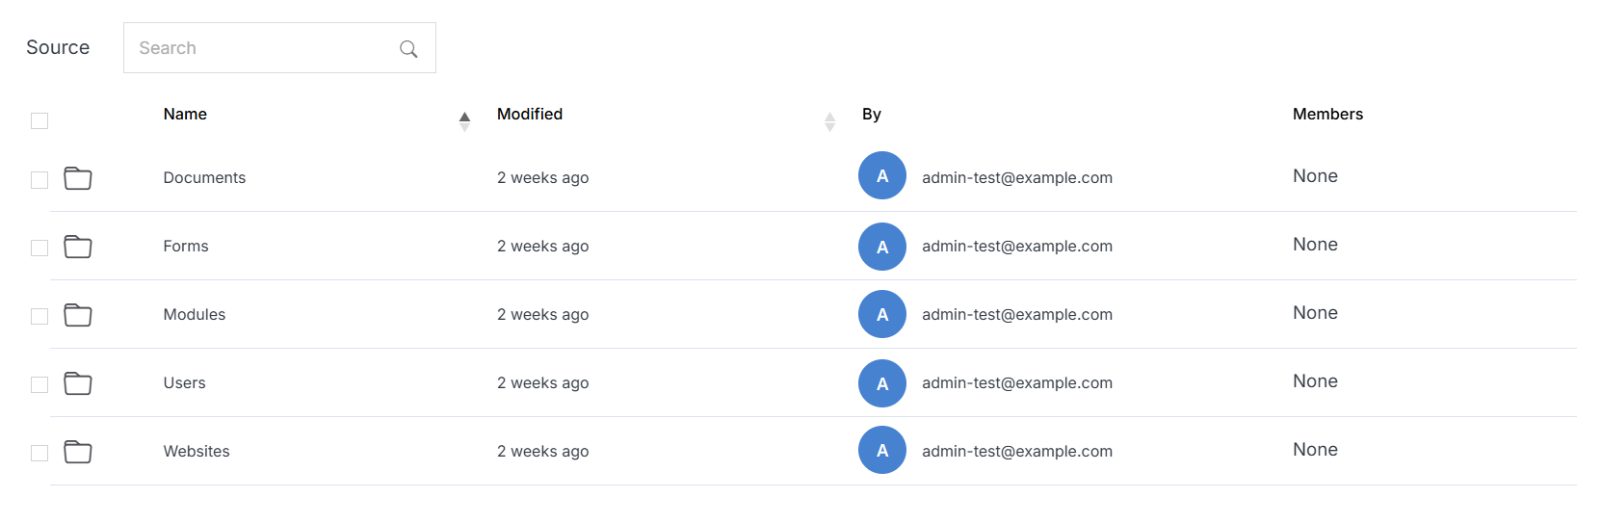Click '2 weeks ago' in Websites row
The image size is (1601, 524).
pyautogui.click(x=542, y=451)
